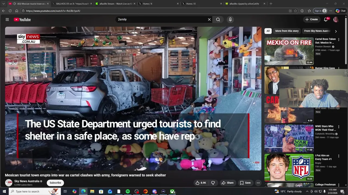Select the All filter chip
The width and height of the screenshot is (348, 195).
[268, 31]
